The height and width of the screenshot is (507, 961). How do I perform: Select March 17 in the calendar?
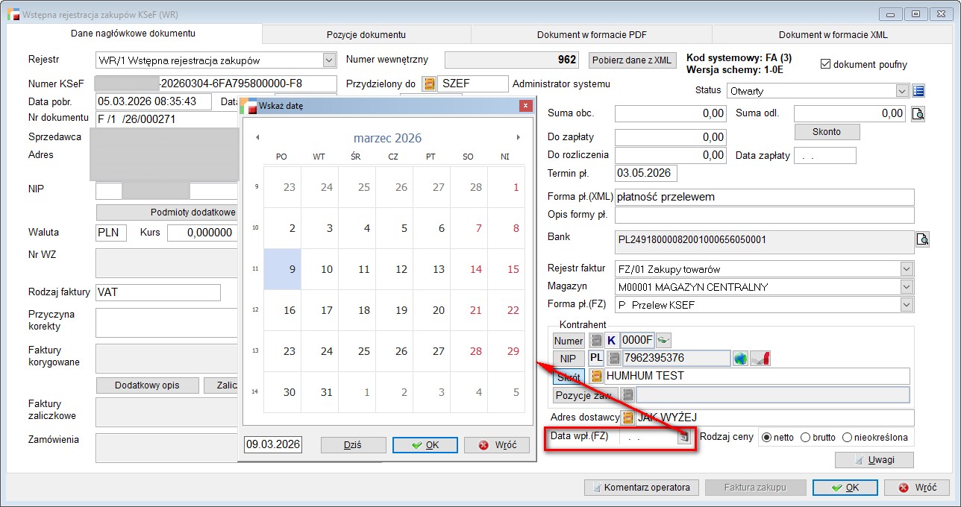coord(327,310)
